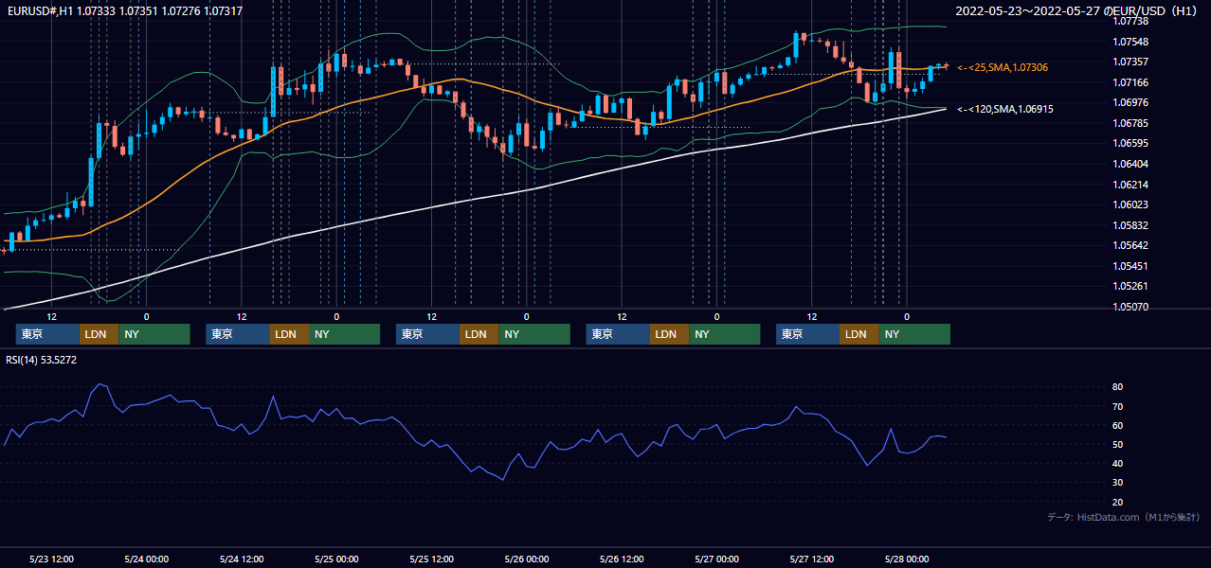Click the 25 SMA label reading 1.07306
Image resolution: width=1211 pixels, height=568 pixels.
click(x=1003, y=67)
